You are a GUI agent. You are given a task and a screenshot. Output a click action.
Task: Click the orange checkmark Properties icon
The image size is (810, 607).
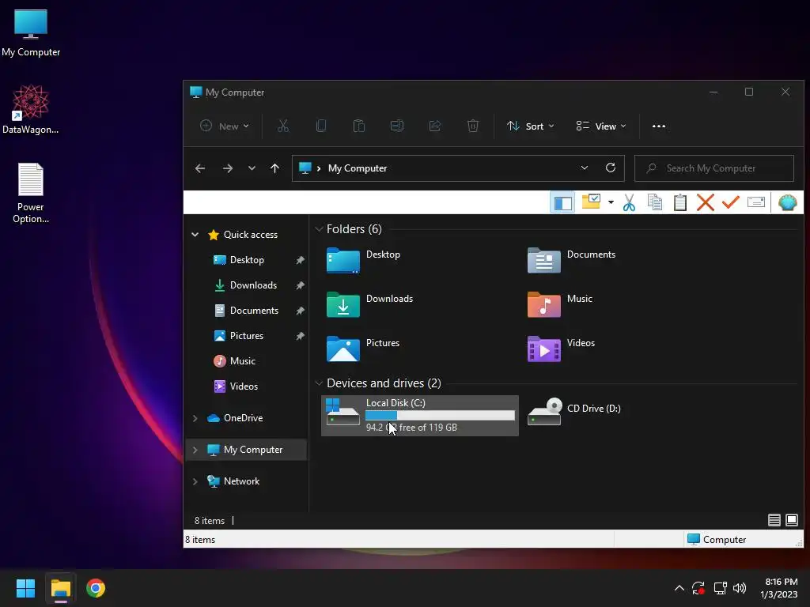pyautogui.click(x=730, y=202)
